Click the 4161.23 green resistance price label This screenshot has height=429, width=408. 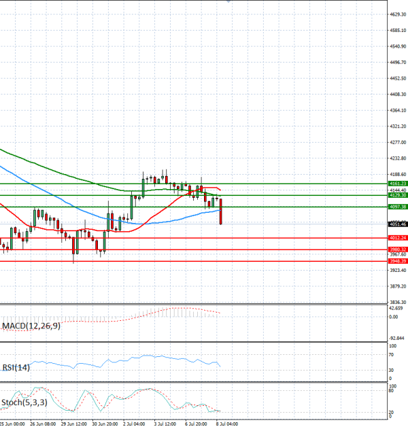[398, 184]
